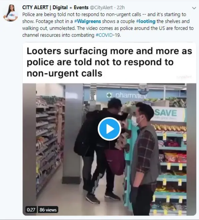Click the faint watermark beside the headline

coord(184,77)
